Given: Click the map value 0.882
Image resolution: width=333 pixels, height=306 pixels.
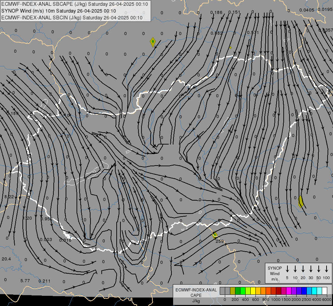Looking at the screenshot, I should click(217, 33).
